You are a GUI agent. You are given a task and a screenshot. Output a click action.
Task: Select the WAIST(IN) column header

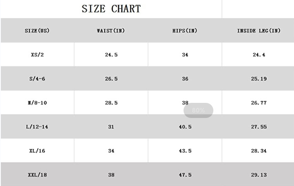pyautogui.click(x=111, y=31)
